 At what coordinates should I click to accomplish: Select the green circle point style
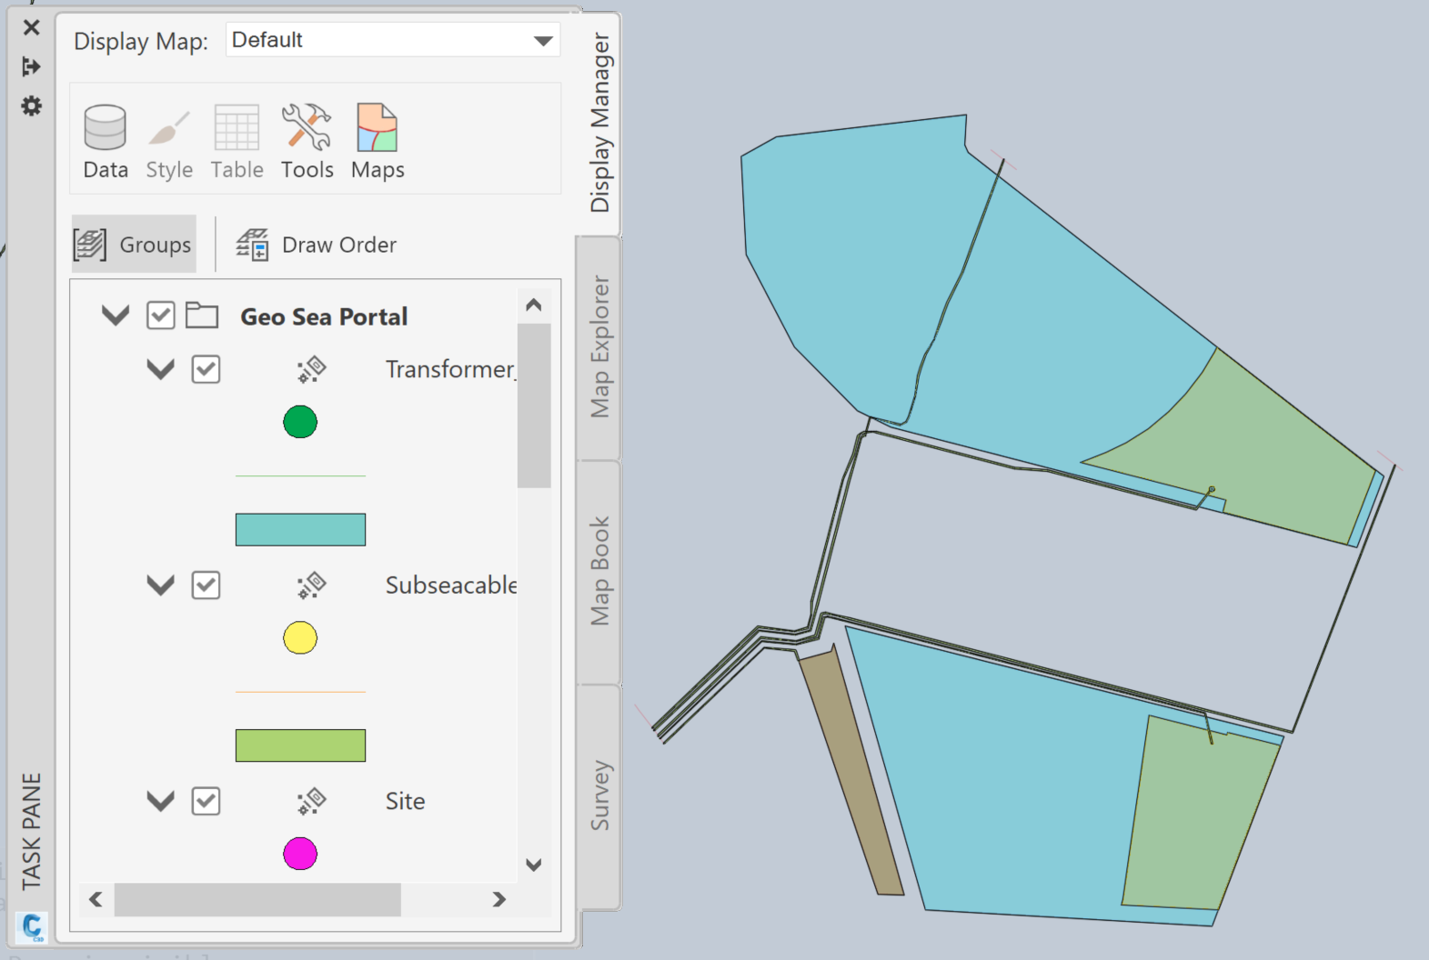click(x=300, y=422)
